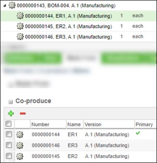Click number 0000000145 in the co-produce table

click(x=46, y=156)
